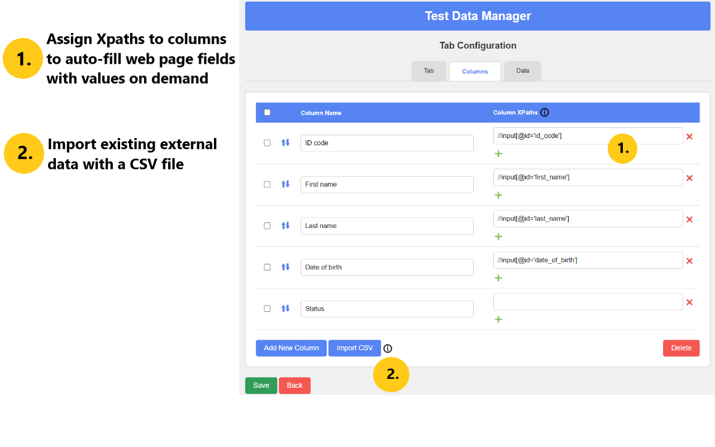The height and width of the screenshot is (447, 715).
Task: Click inside the empty Status XPath field
Action: (x=588, y=301)
